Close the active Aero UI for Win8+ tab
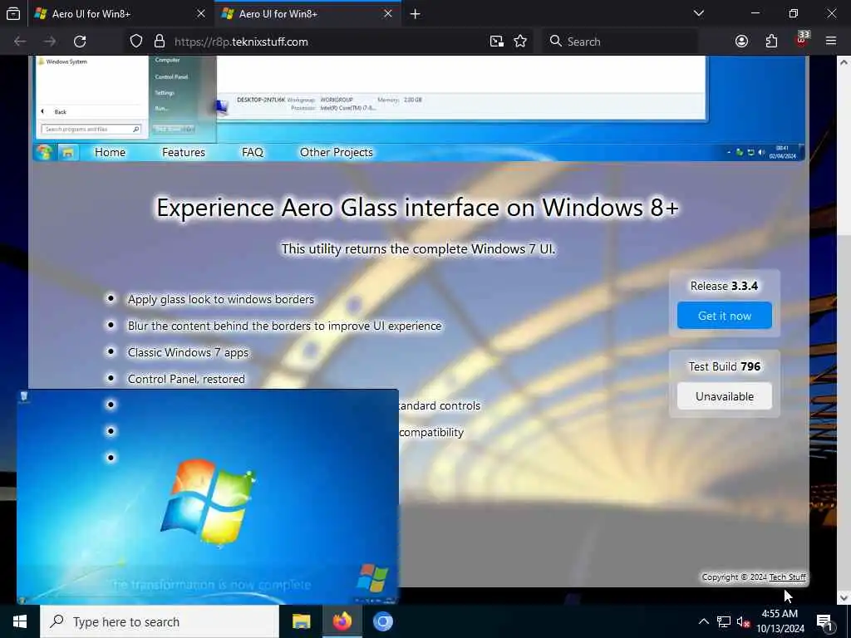Image resolution: width=851 pixels, height=638 pixels. (x=387, y=13)
